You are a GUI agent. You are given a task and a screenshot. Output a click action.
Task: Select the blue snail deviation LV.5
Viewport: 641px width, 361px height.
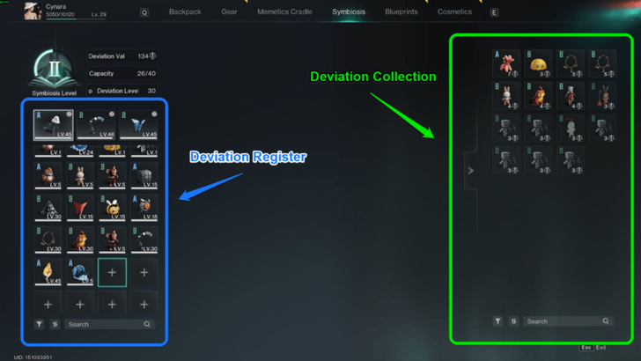pyautogui.click(x=80, y=272)
